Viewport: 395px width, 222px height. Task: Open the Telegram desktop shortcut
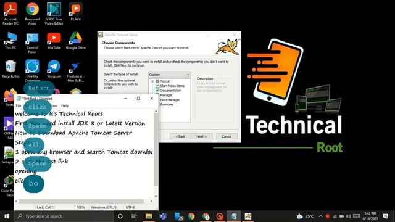[54, 68]
